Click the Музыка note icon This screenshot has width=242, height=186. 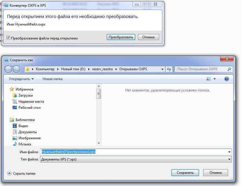tap(15, 144)
